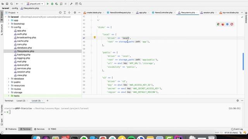248x139 pixels.
Task: Add a new terminal session
Action: (47, 100)
